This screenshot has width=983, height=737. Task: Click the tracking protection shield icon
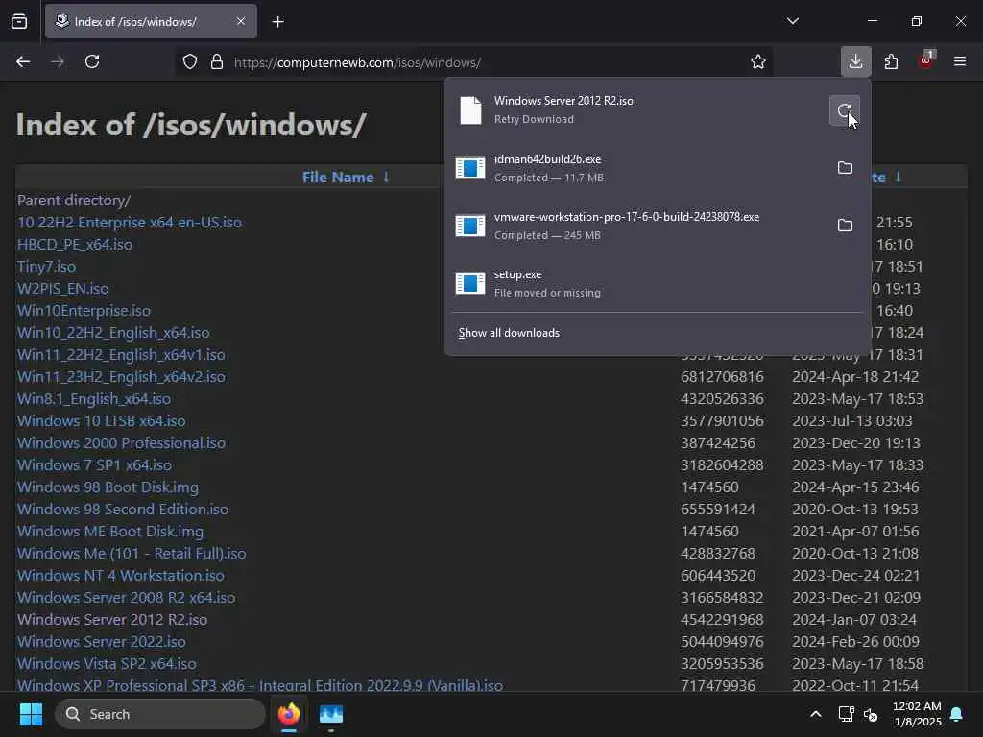190,62
